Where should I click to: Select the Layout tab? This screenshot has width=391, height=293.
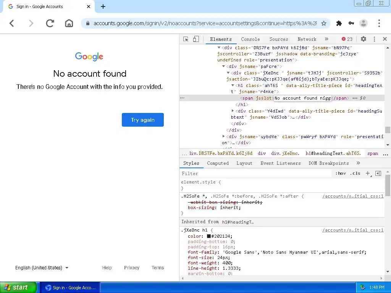tap(244, 163)
